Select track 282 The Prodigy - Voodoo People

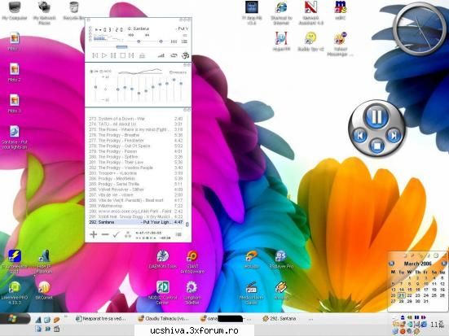(x=136, y=168)
